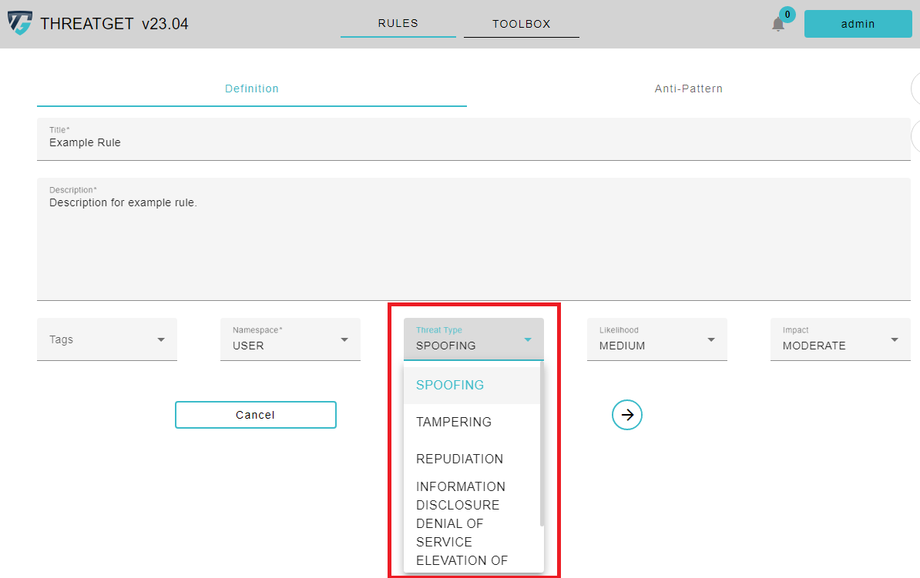
Task: Open the Impact dropdown
Action: [841, 339]
